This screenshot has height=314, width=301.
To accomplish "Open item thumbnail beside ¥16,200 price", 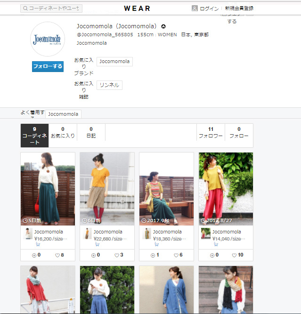I will 28,233.
